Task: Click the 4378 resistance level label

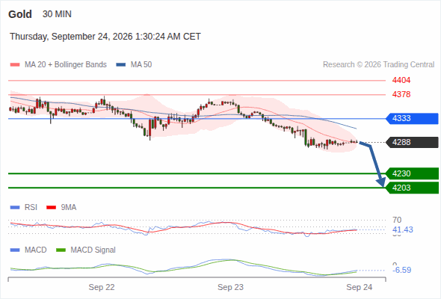Action: pyautogui.click(x=401, y=94)
